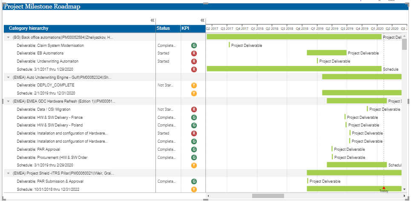Click the Schedule 3/1/2019 thru 2/29/2020 Gantt bar
Viewport: 411px width, 201px height.
point(357,164)
